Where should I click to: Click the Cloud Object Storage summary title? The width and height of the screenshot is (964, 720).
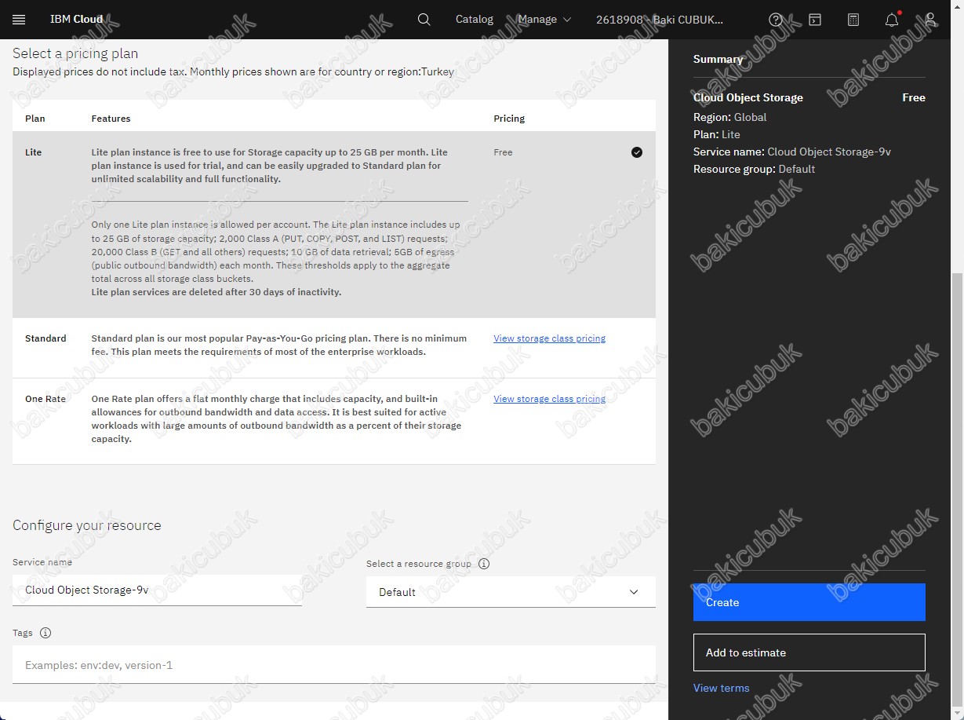pos(748,97)
